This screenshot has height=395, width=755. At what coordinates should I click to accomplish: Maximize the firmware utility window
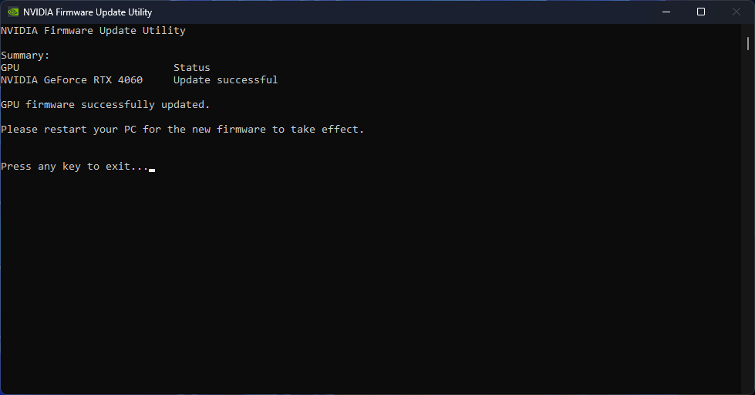point(701,12)
